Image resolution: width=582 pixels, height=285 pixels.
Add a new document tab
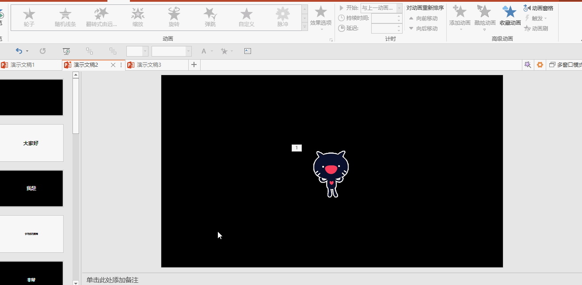click(x=194, y=65)
